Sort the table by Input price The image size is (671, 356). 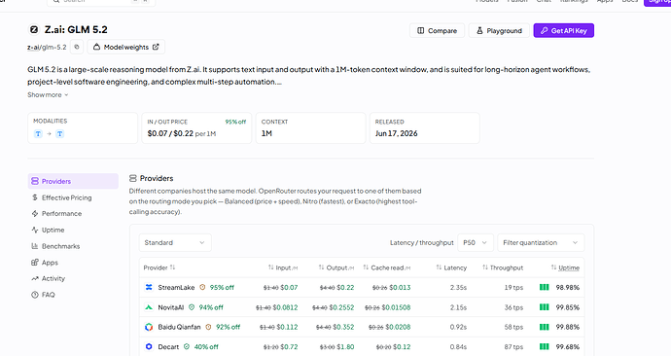coord(283,267)
